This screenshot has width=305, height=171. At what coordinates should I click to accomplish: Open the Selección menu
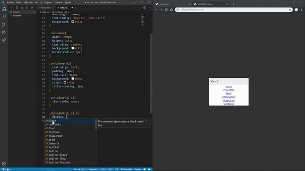tap(28, 2)
